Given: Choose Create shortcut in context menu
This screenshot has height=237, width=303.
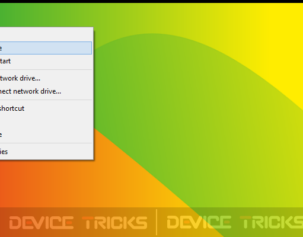Looking at the screenshot, I should [x=46, y=108].
